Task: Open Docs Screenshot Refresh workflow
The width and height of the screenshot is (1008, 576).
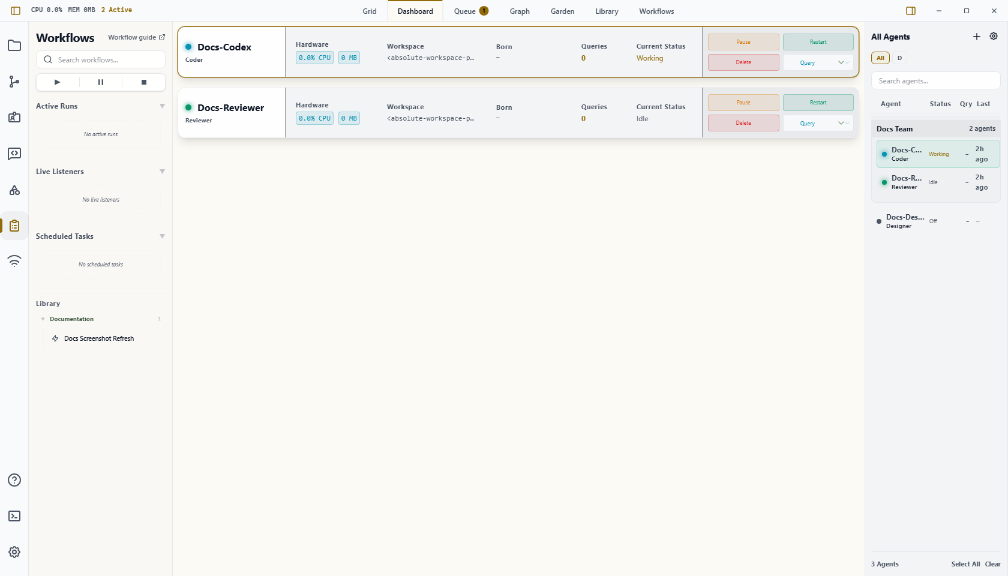Action: tap(99, 338)
